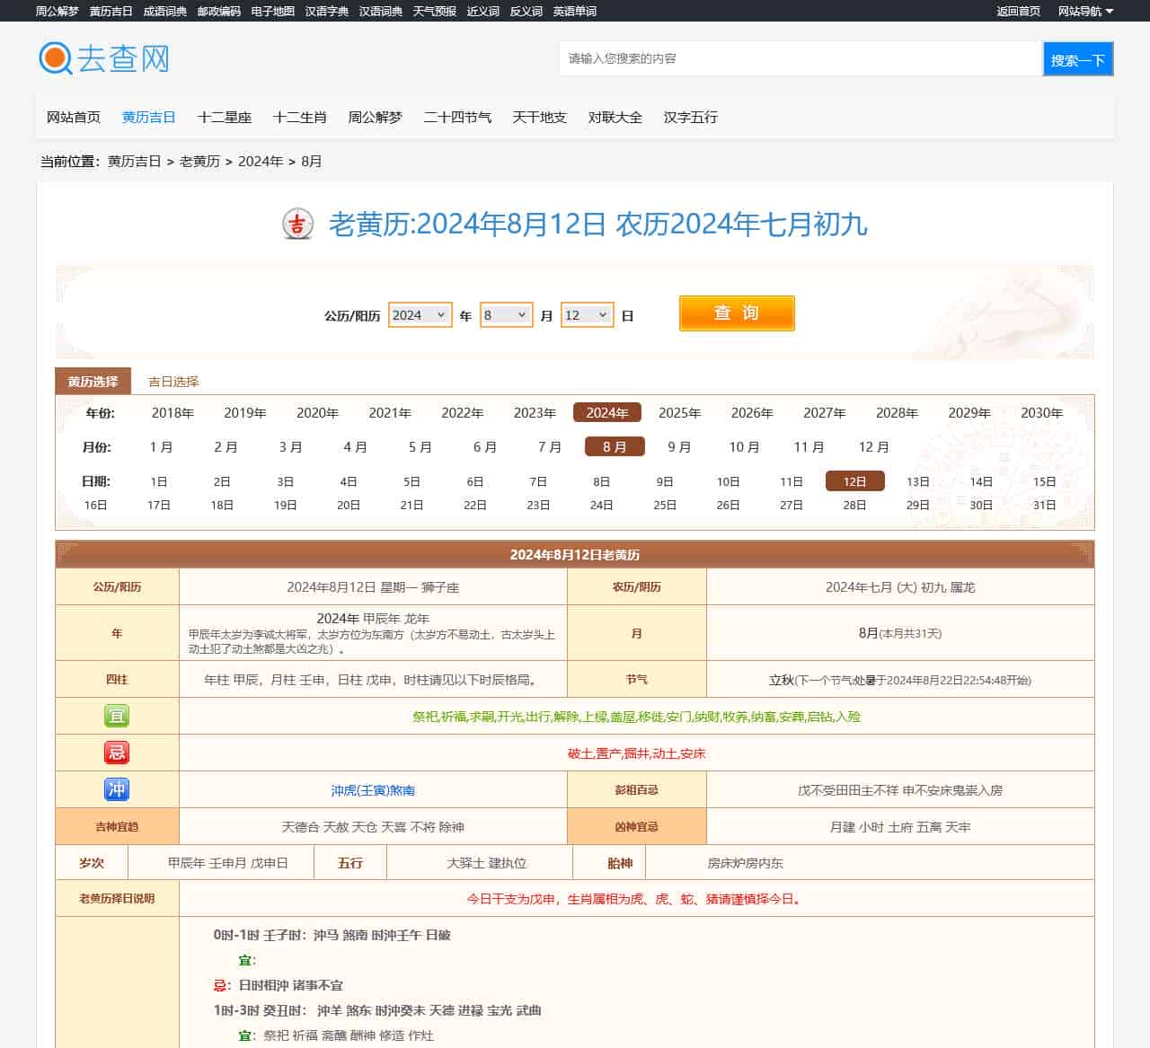Open 周公解梦 in the main navigation
The image size is (1150, 1048).
(x=375, y=118)
